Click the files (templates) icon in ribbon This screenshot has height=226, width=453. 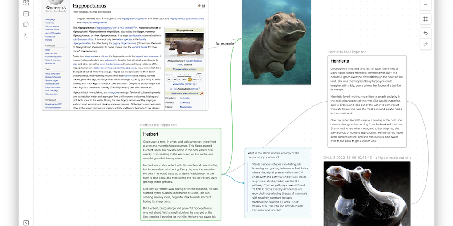pos(26,24)
